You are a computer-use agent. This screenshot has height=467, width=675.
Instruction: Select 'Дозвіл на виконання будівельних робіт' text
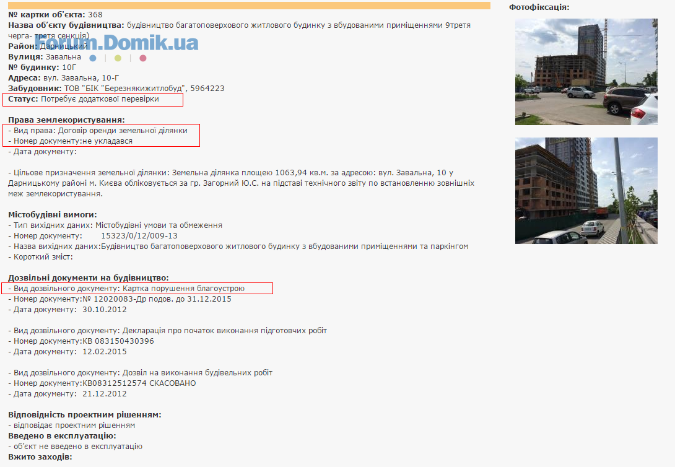click(198, 373)
